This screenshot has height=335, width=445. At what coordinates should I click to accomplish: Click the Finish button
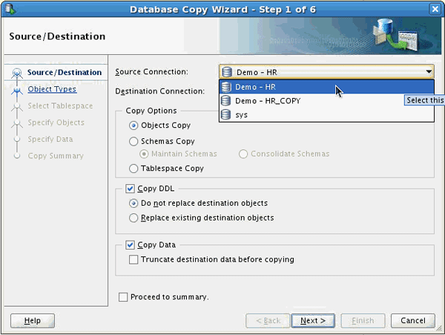pyautogui.click(x=363, y=320)
